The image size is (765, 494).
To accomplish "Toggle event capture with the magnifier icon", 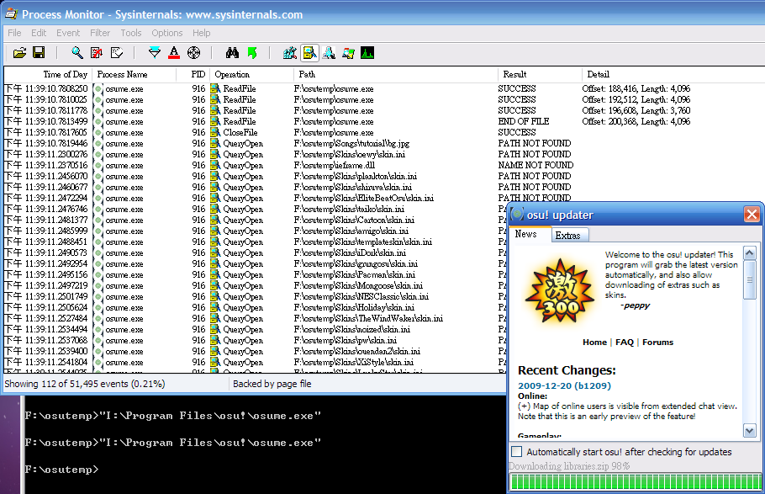I will (x=77, y=53).
